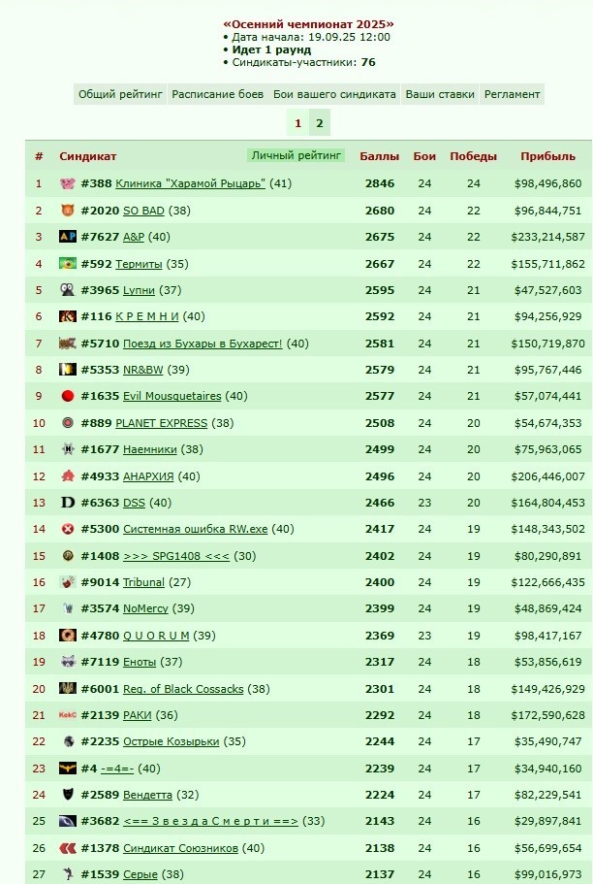Open the Reg. of Black Cossacks link
The image size is (593, 884).
(x=183, y=688)
